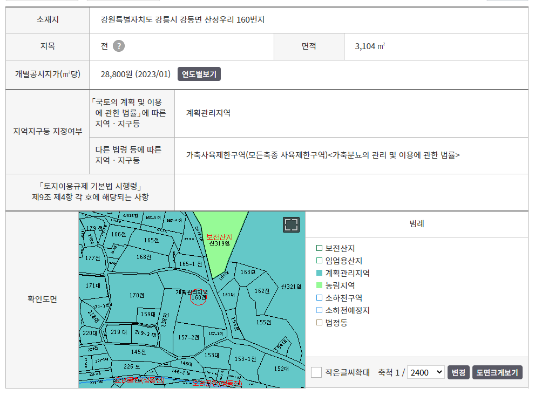Click parcel 220대 on the map

pos(90,333)
